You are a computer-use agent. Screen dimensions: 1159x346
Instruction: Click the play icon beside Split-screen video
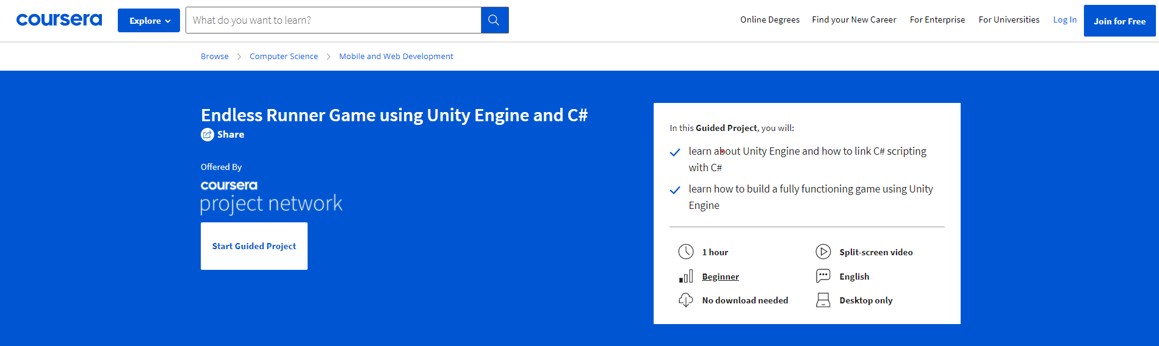pos(823,252)
